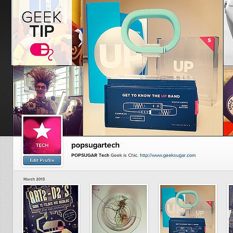
Task: Click the POPSUGAR Tech bio name text
Action: (x=90, y=155)
